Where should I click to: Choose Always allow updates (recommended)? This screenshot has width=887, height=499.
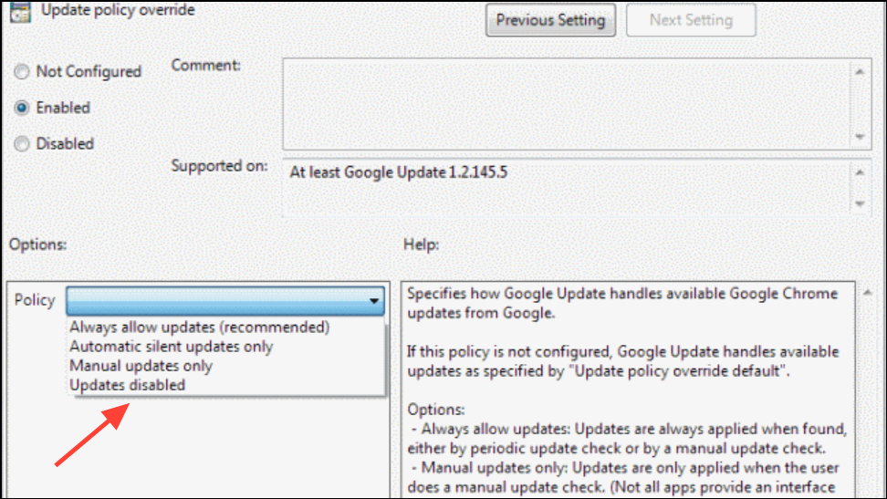pos(199,327)
